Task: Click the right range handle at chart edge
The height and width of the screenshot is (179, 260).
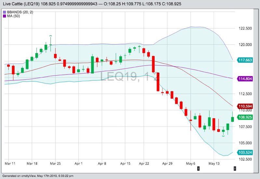Action: pos(235,169)
